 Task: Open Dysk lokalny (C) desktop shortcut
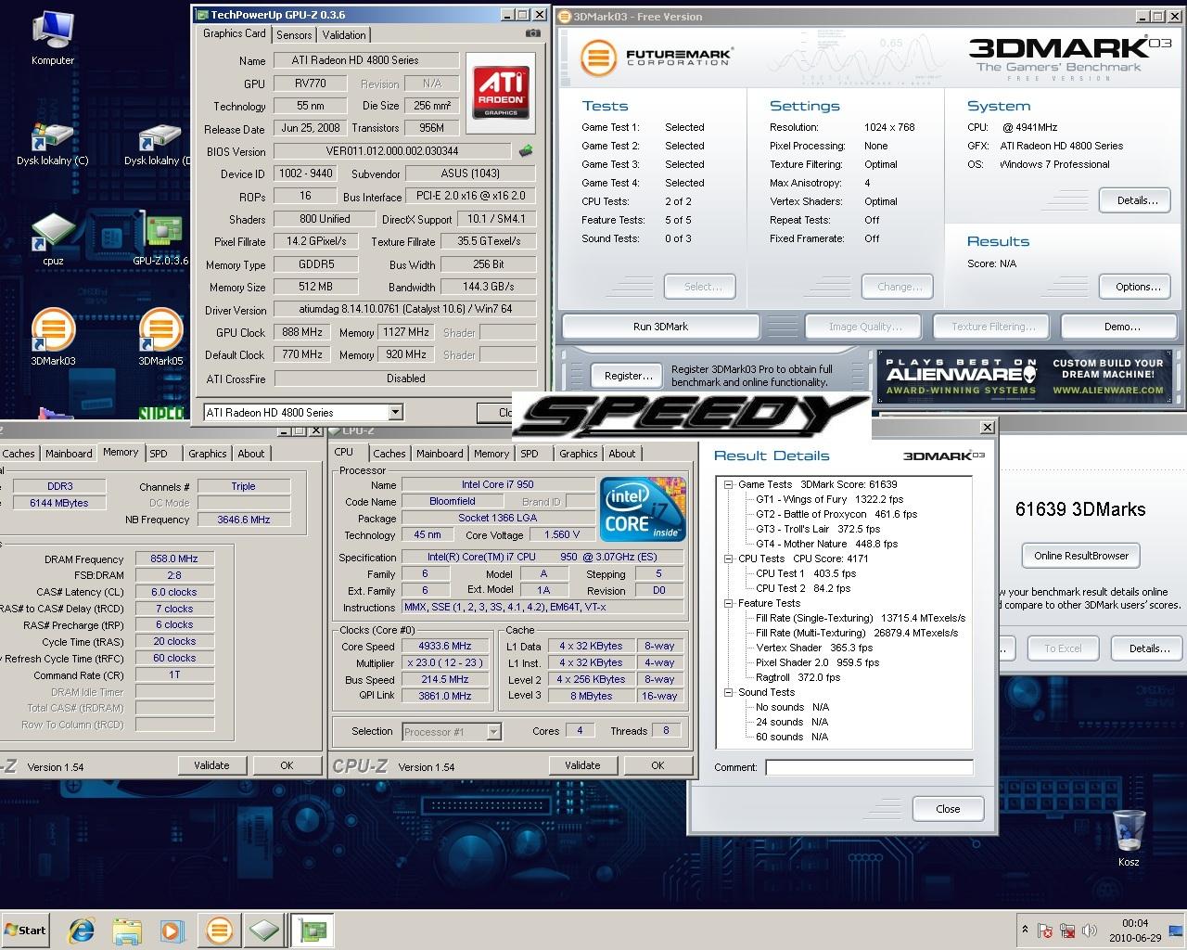pyautogui.click(x=53, y=145)
